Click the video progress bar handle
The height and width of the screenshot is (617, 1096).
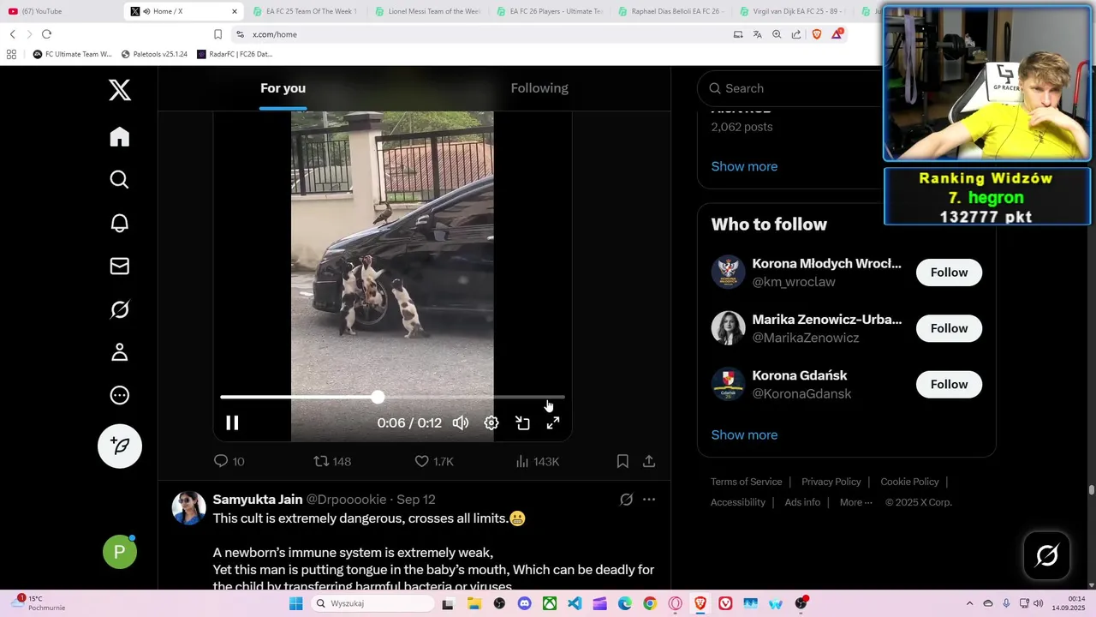pos(378,397)
